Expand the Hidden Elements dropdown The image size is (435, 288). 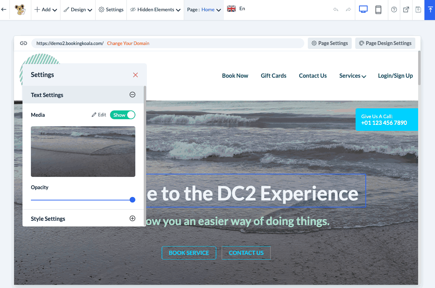155,10
